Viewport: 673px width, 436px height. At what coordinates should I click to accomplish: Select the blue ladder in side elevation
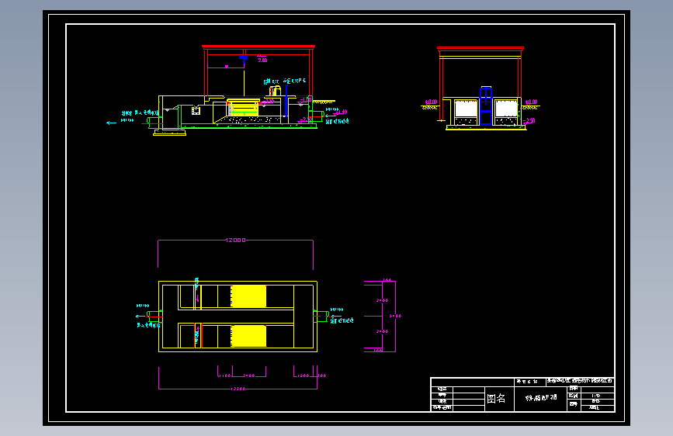486,106
